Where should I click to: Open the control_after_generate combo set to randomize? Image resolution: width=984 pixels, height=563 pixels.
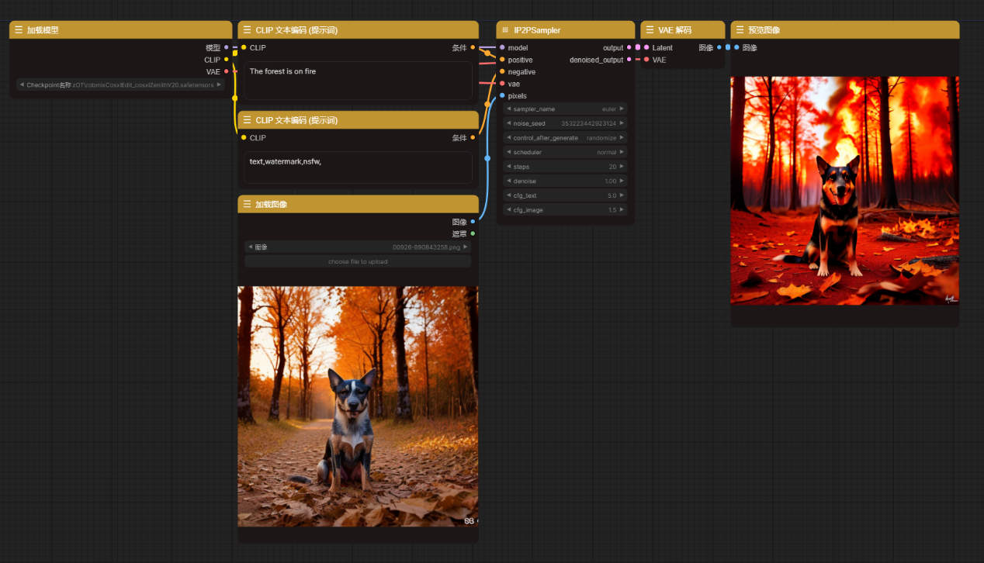(x=565, y=138)
